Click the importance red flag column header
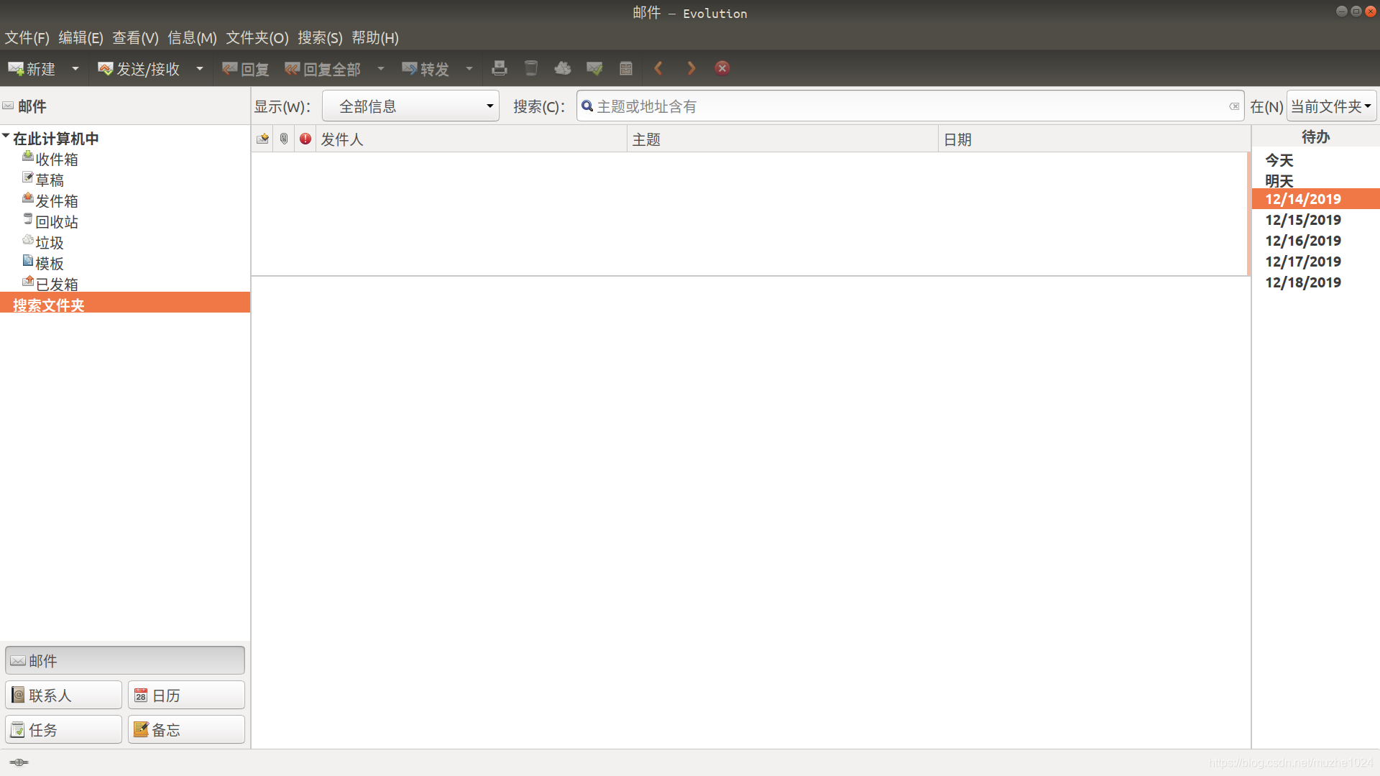Screen dimensions: 1380x776 [x=305, y=139]
